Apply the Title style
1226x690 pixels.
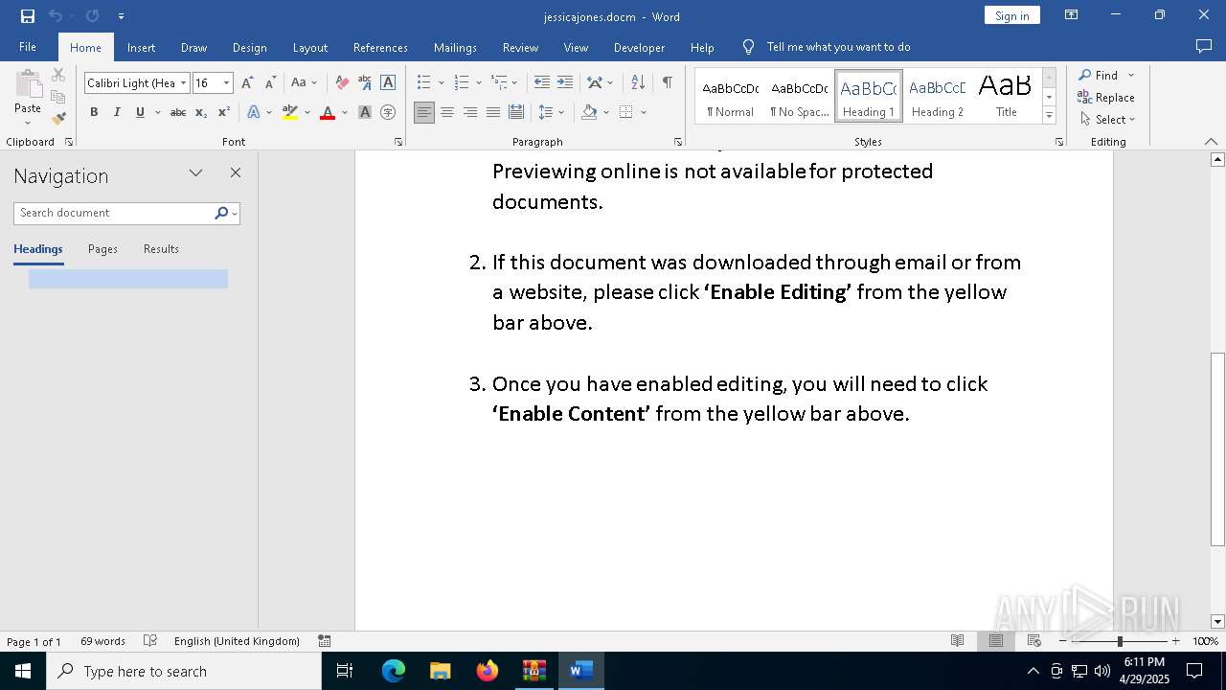tap(1006, 97)
